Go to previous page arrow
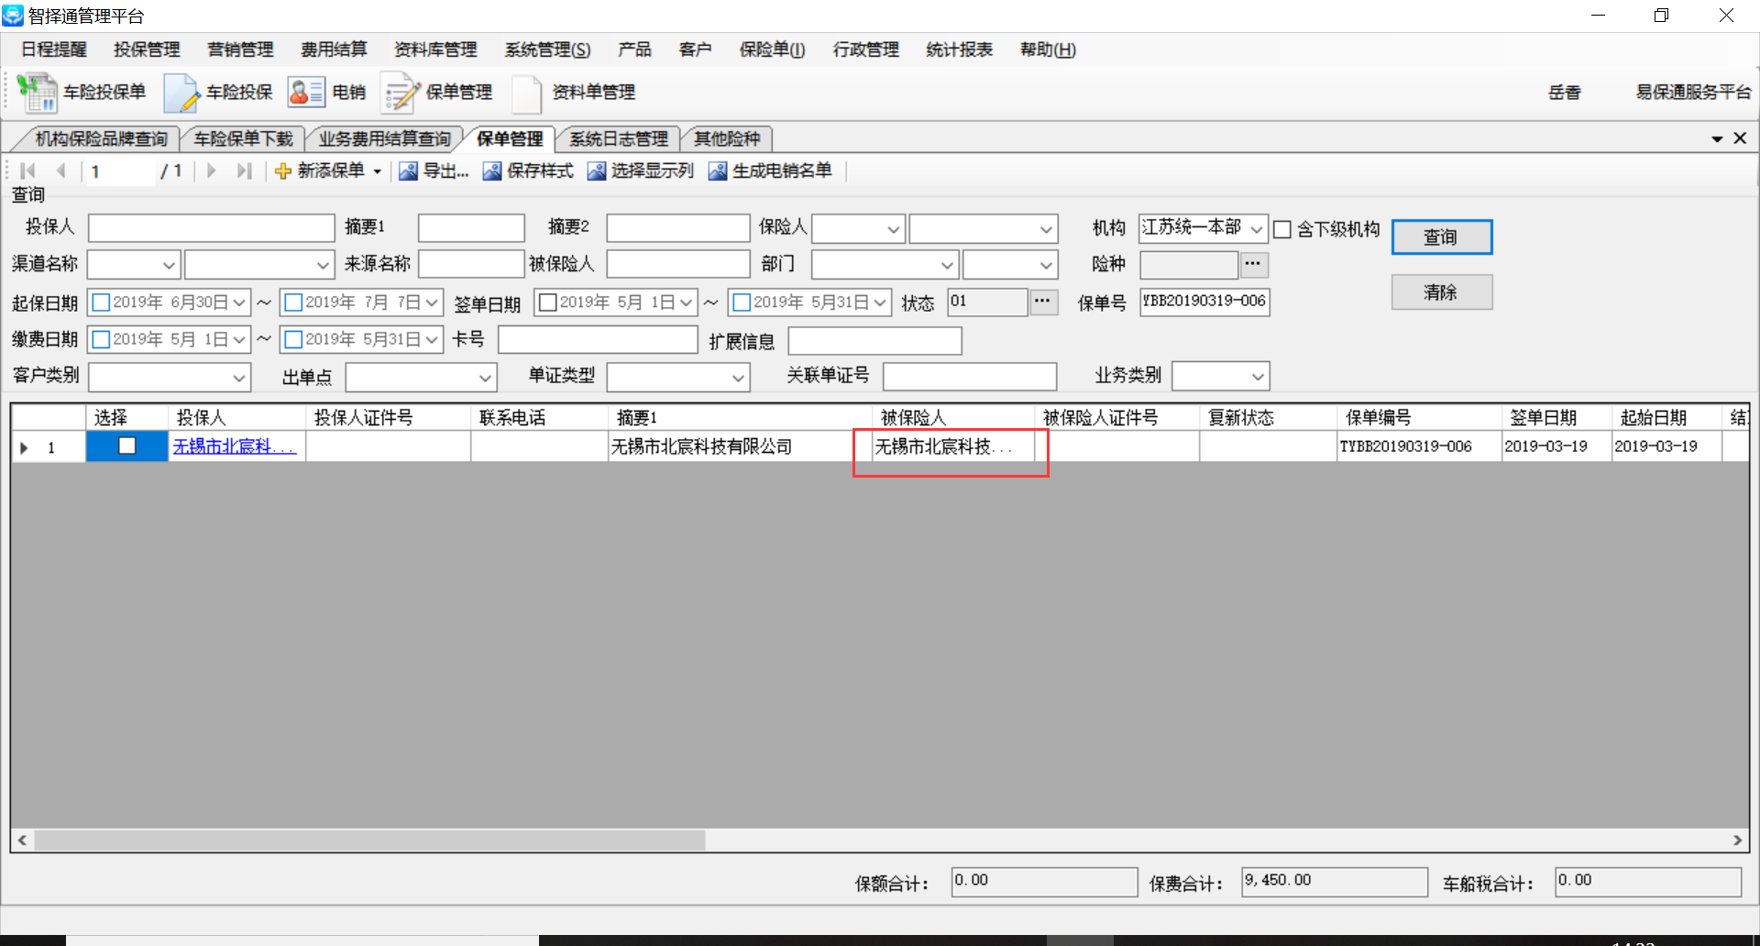This screenshot has height=946, width=1760. point(60,170)
